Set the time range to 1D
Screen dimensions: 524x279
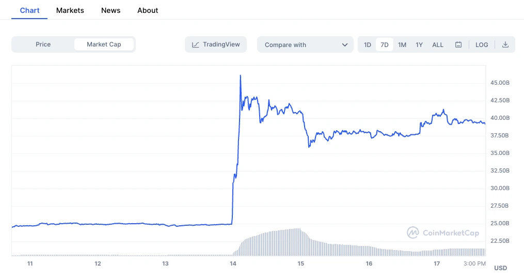(368, 45)
